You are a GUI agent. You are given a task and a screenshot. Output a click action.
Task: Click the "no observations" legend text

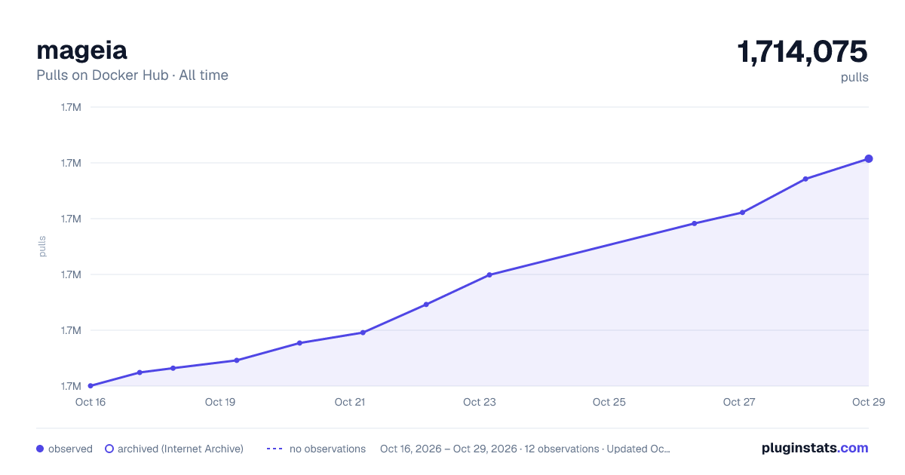click(x=327, y=449)
